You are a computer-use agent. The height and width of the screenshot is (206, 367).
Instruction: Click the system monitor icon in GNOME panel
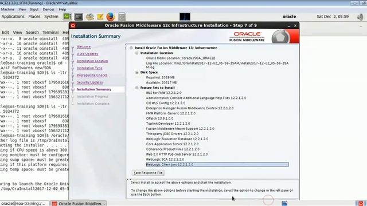coord(67,17)
